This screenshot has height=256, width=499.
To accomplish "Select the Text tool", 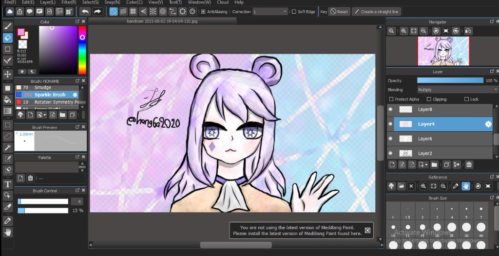I will point(8,184).
